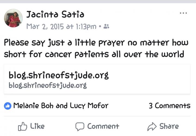This screenshot has height=136, width=196.
Task: Open the bold blog.shrineofstjude.org link title
Action: [59, 75]
